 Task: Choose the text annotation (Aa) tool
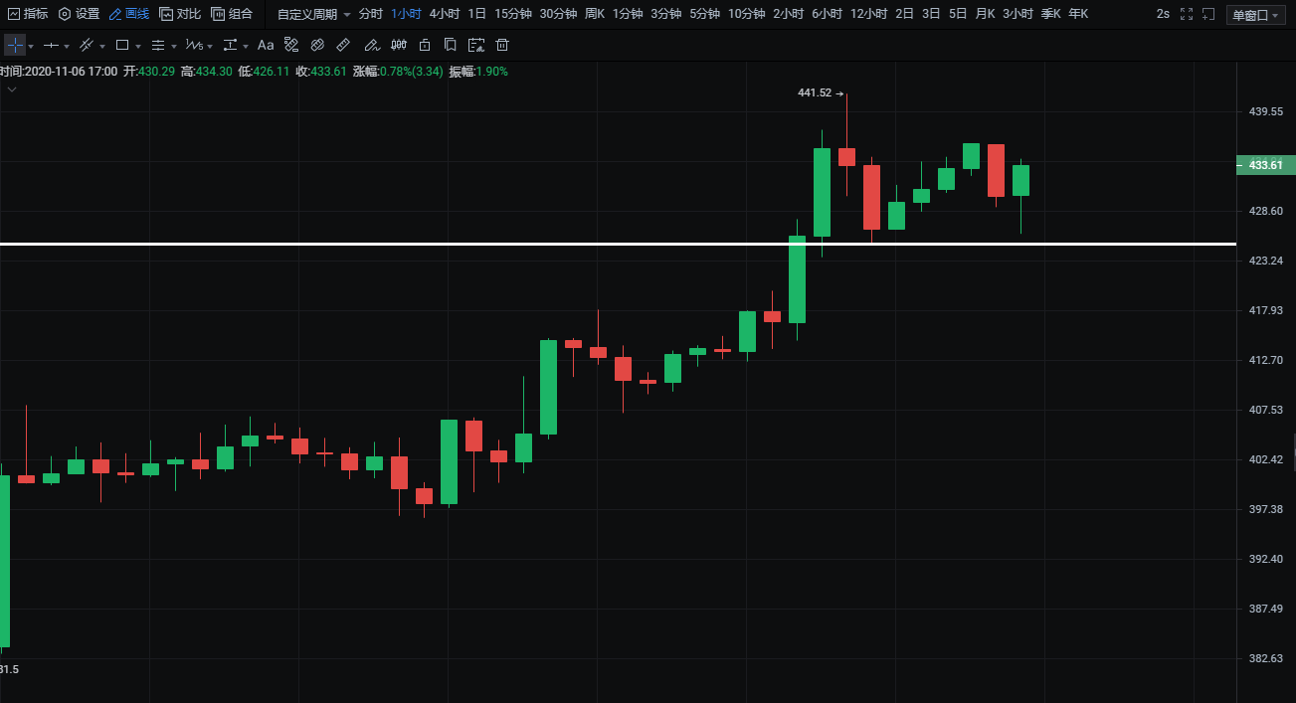tap(266, 46)
